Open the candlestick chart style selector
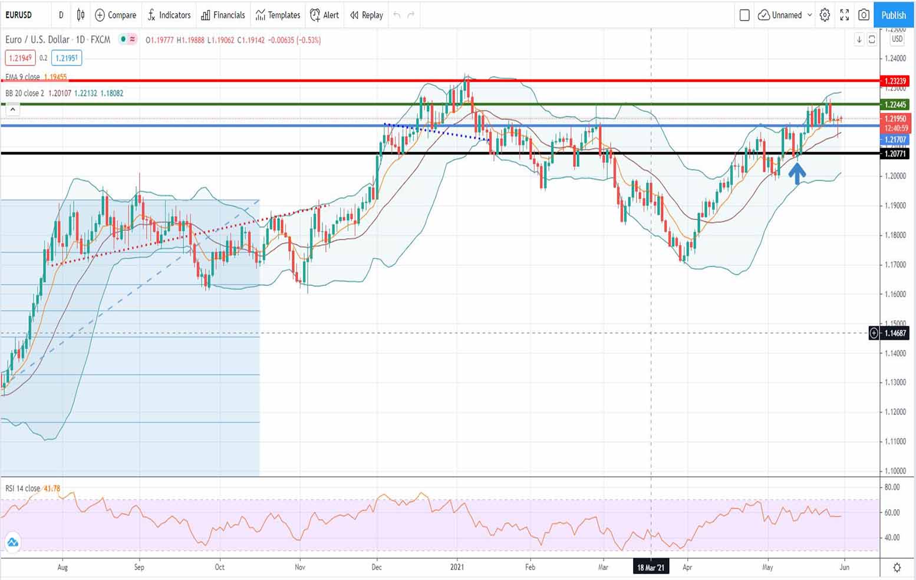916x580 pixels. [x=81, y=15]
